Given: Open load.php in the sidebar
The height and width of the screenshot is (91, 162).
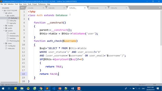Looking at the screenshot, I should [12, 38].
